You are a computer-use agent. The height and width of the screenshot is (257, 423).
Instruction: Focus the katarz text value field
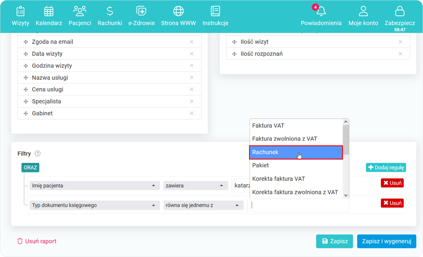coord(242,186)
